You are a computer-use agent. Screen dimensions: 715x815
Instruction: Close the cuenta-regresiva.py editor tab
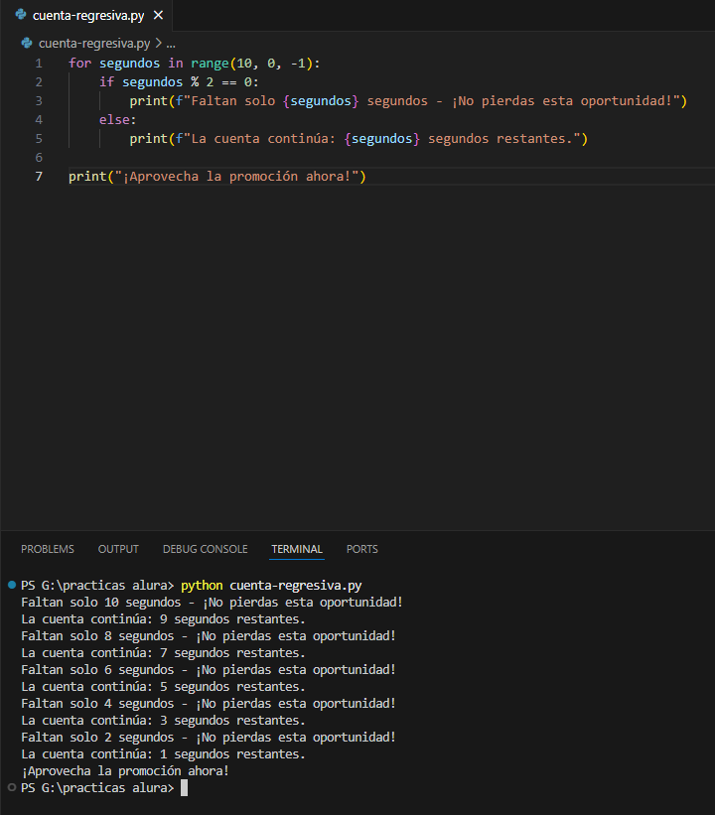click(x=158, y=15)
